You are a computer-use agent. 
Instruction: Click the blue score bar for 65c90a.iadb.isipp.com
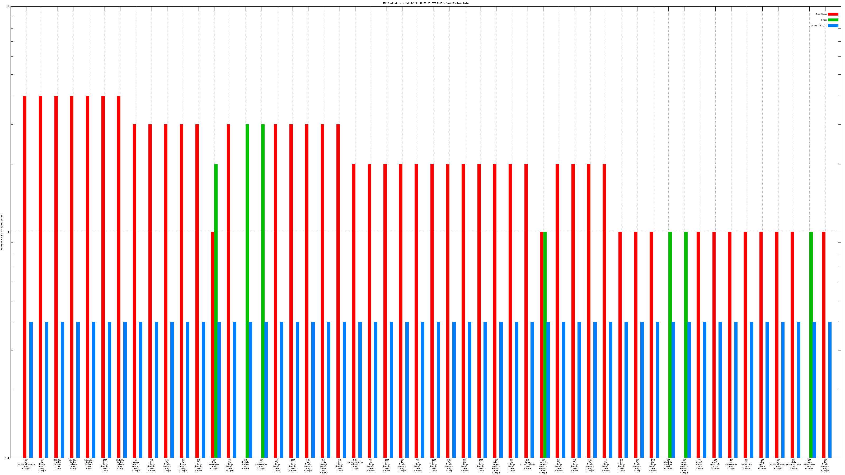point(78,389)
